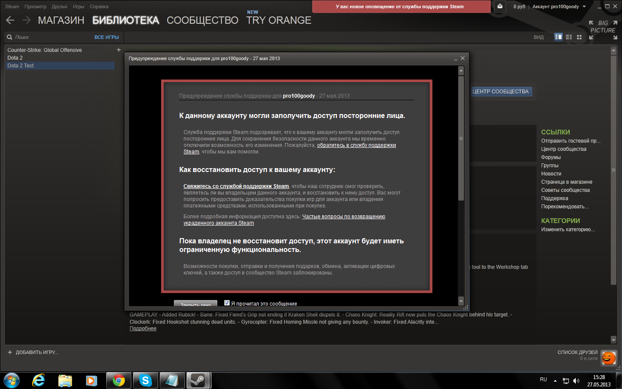The width and height of the screenshot is (622, 389).
Task: Open 'СПИСОК ДРУЗЕЙ' label
Action: tap(578, 352)
